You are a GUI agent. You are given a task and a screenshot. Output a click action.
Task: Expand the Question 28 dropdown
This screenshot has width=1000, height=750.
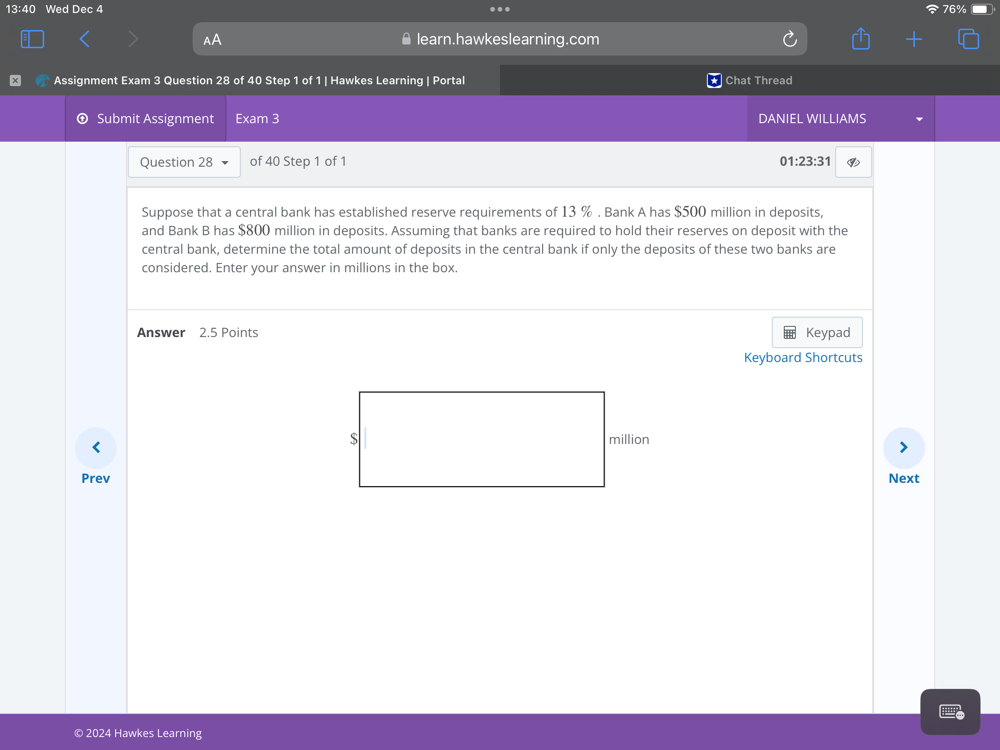(x=184, y=162)
